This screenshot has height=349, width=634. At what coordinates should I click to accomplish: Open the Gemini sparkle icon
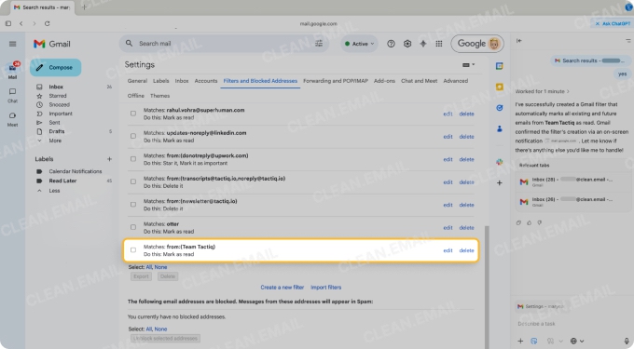(423, 44)
